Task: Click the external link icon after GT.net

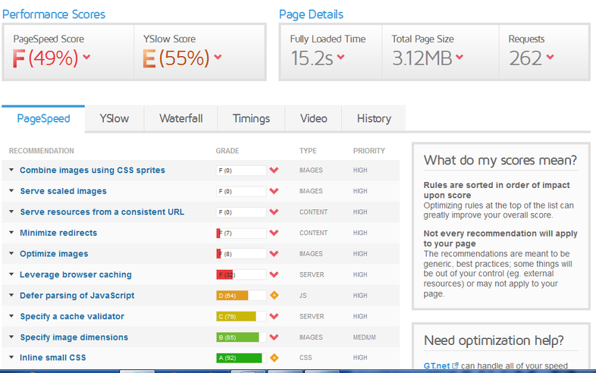Action: point(455,365)
